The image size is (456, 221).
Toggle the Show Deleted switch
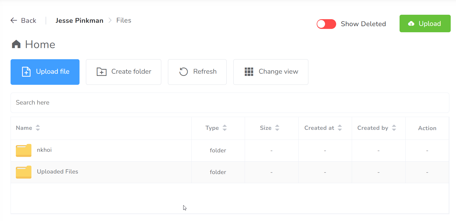pos(326,24)
